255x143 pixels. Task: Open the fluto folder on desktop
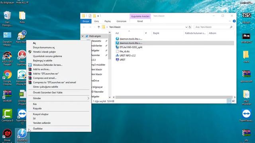22,17
